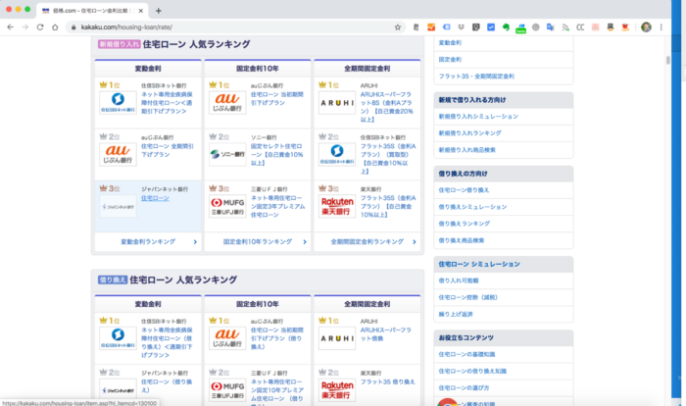This screenshot has height=406, width=686.
Task: Click the CC extension icon
Action: [x=580, y=27]
